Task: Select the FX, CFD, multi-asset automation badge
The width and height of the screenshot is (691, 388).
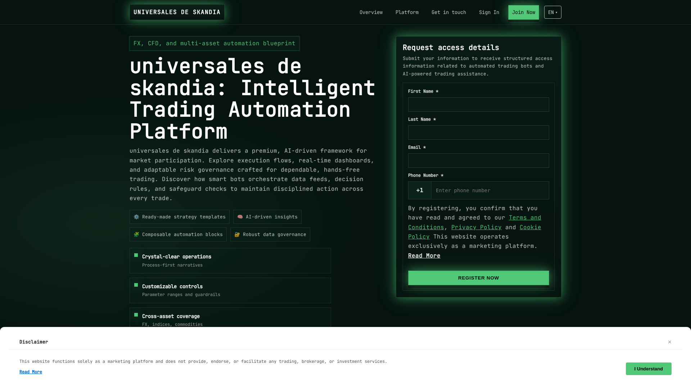Action: point(214,43)
